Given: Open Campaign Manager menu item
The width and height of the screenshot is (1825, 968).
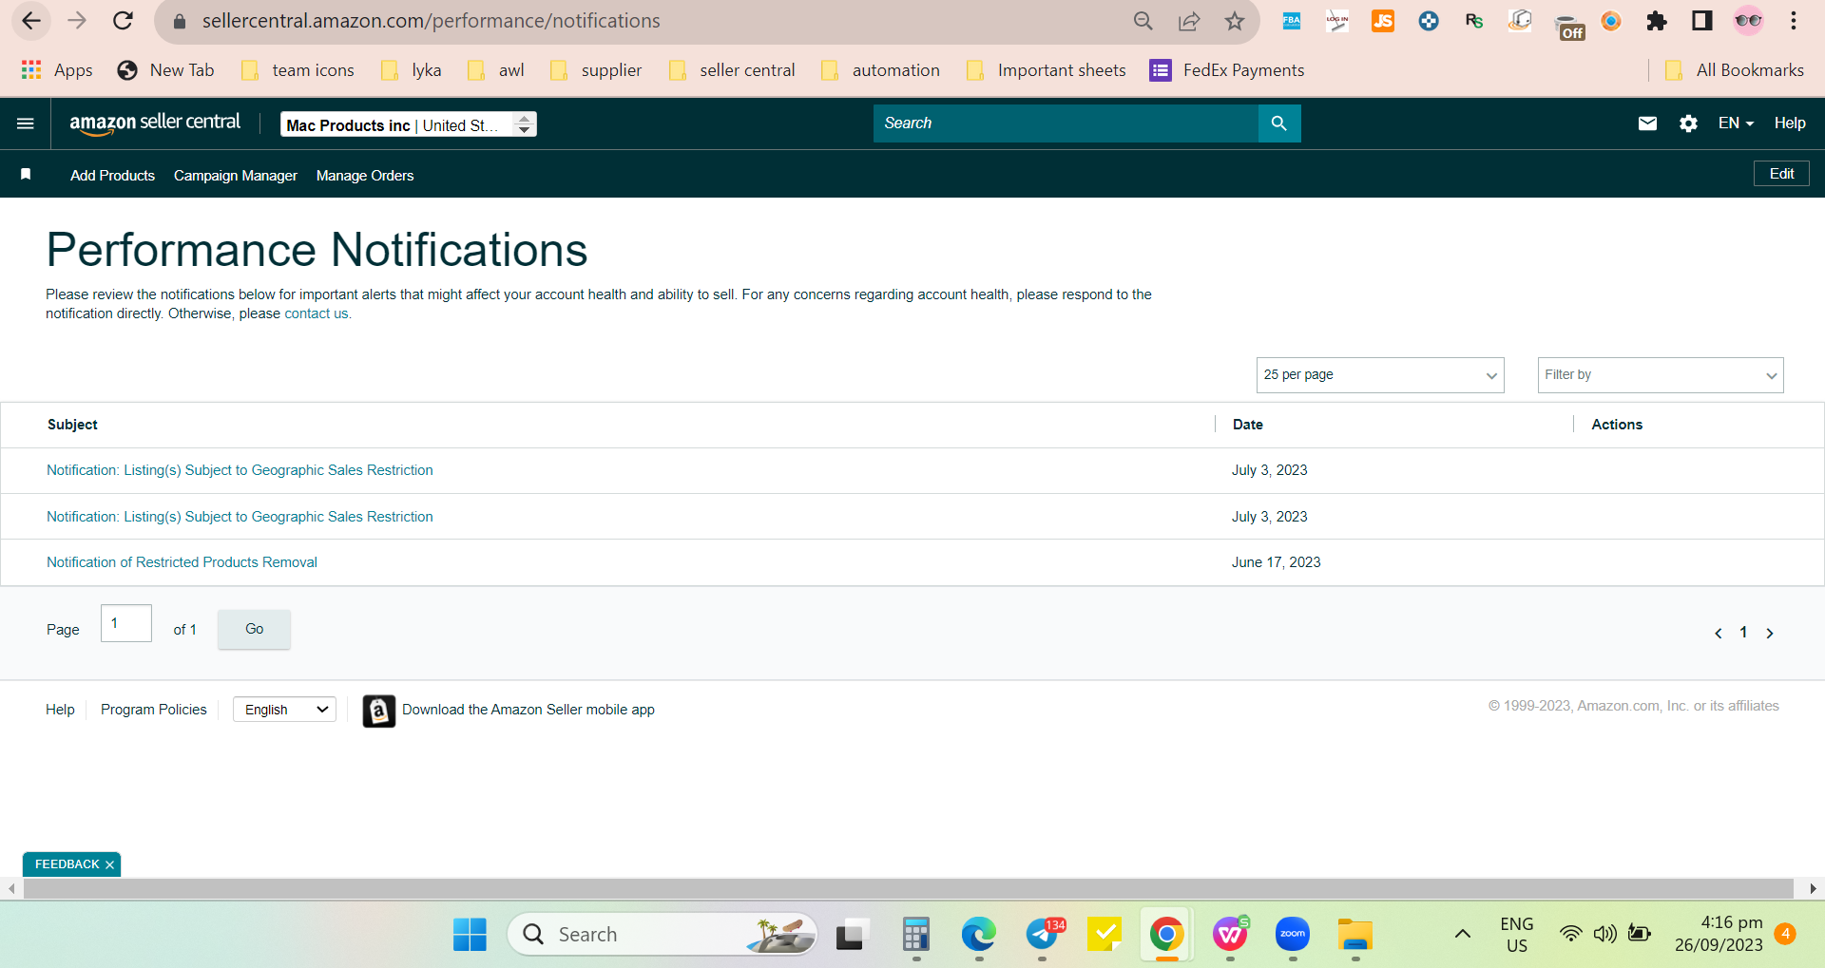Looking at the screenshot, I should coord(236,176).
